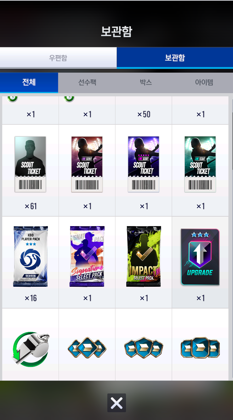Filter by 선수팩 category
The width and height of the screenshot is (233, 420).
87,82
